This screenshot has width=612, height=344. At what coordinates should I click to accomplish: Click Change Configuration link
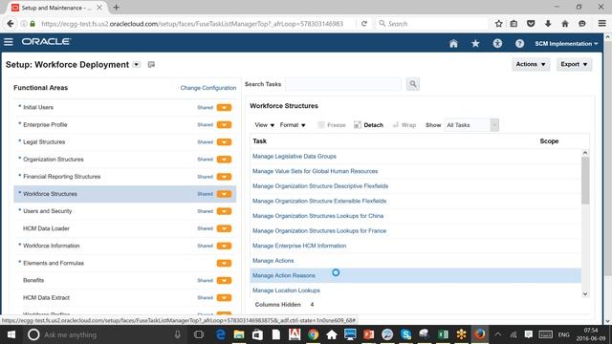[208, 88]
